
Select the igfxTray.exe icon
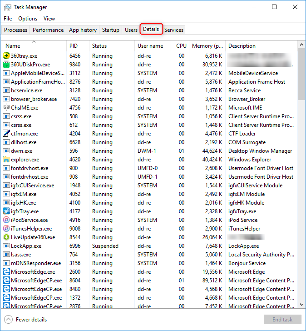[6, 211]
